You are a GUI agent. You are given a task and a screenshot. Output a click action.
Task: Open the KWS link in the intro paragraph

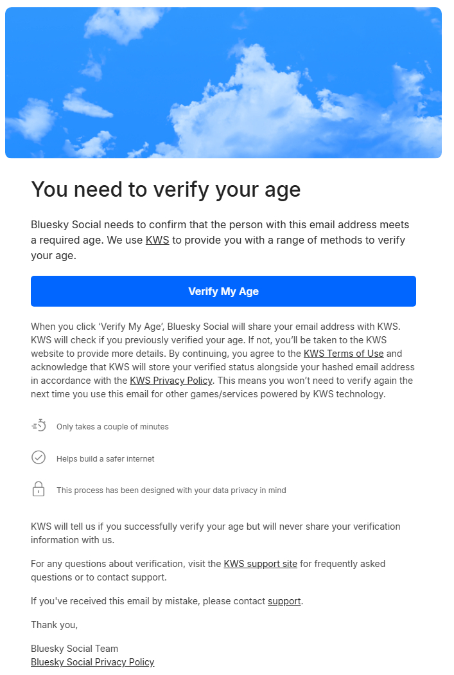157,240
